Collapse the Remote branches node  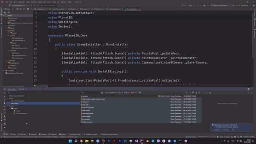point(8,106)
